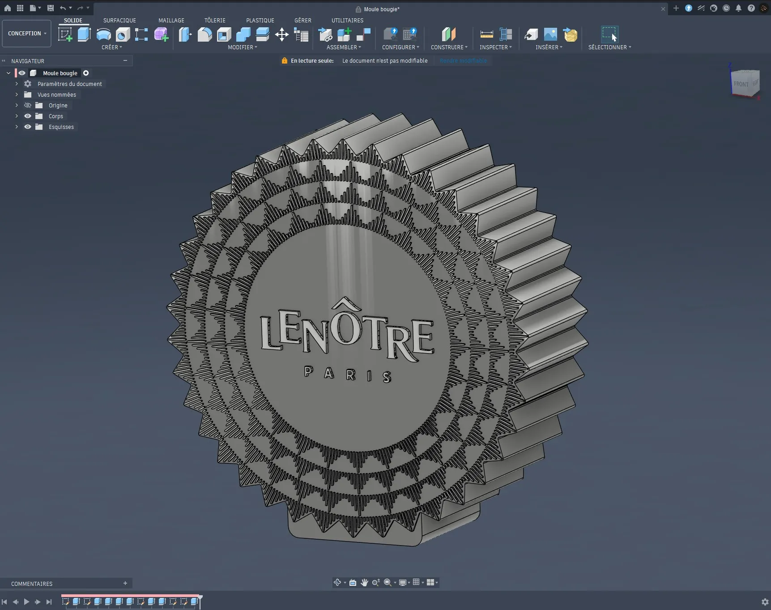This screenshot has width=771, height=610.
Task: Click the Save disk icon
Action: tap(51, 8)
